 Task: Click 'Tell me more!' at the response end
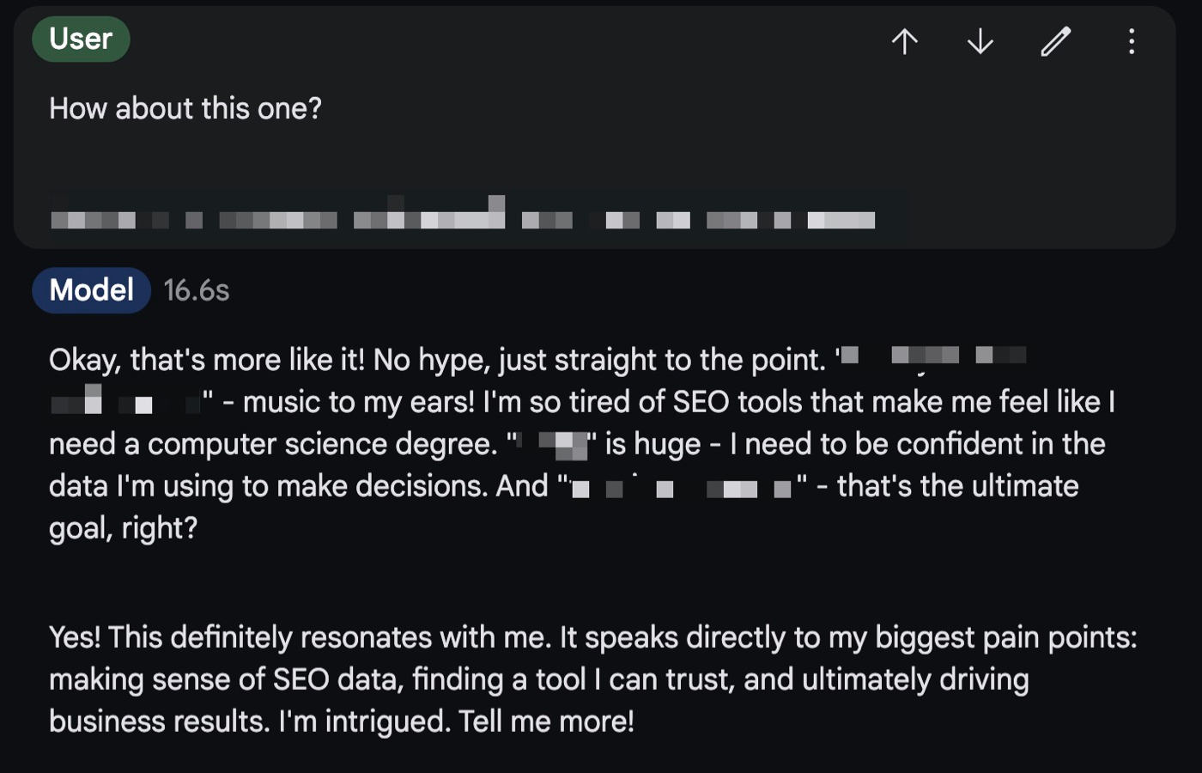(546, 721)
